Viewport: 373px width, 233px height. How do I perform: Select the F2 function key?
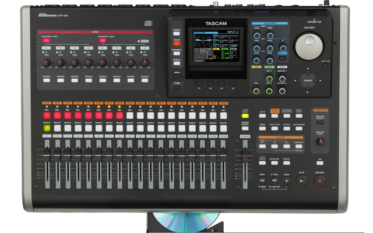[210, 83]
